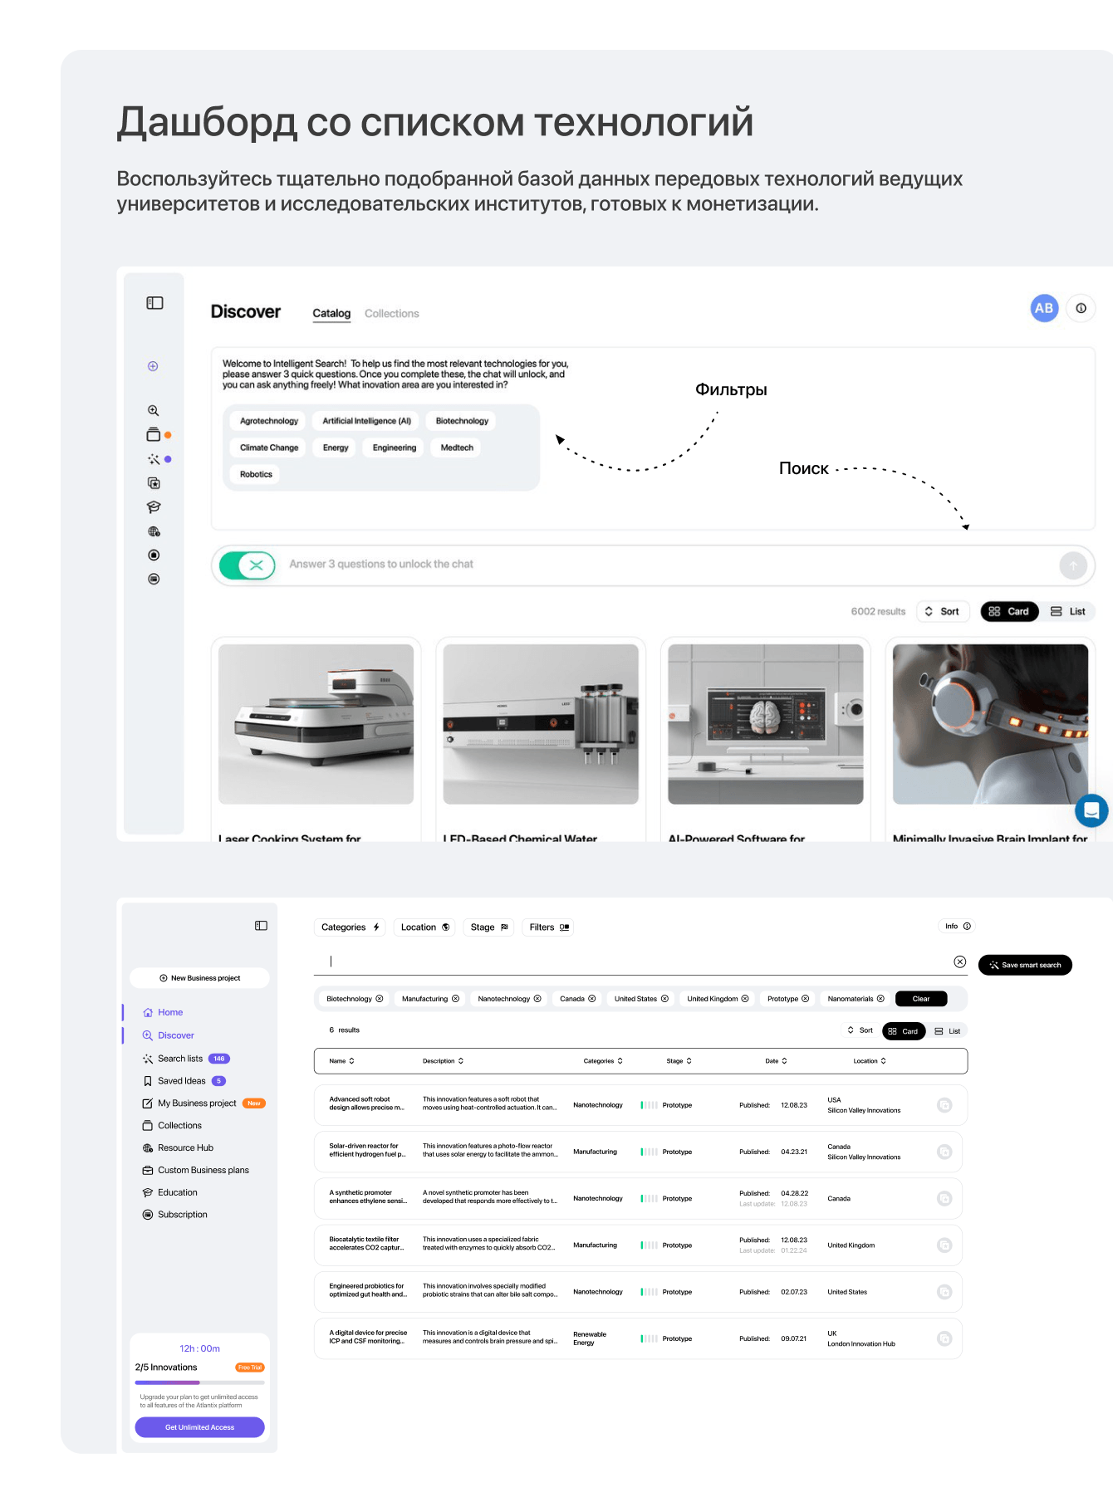
Task: Switch to the Catalog tab
Action: pyautogui.click(x=331, y=314)
